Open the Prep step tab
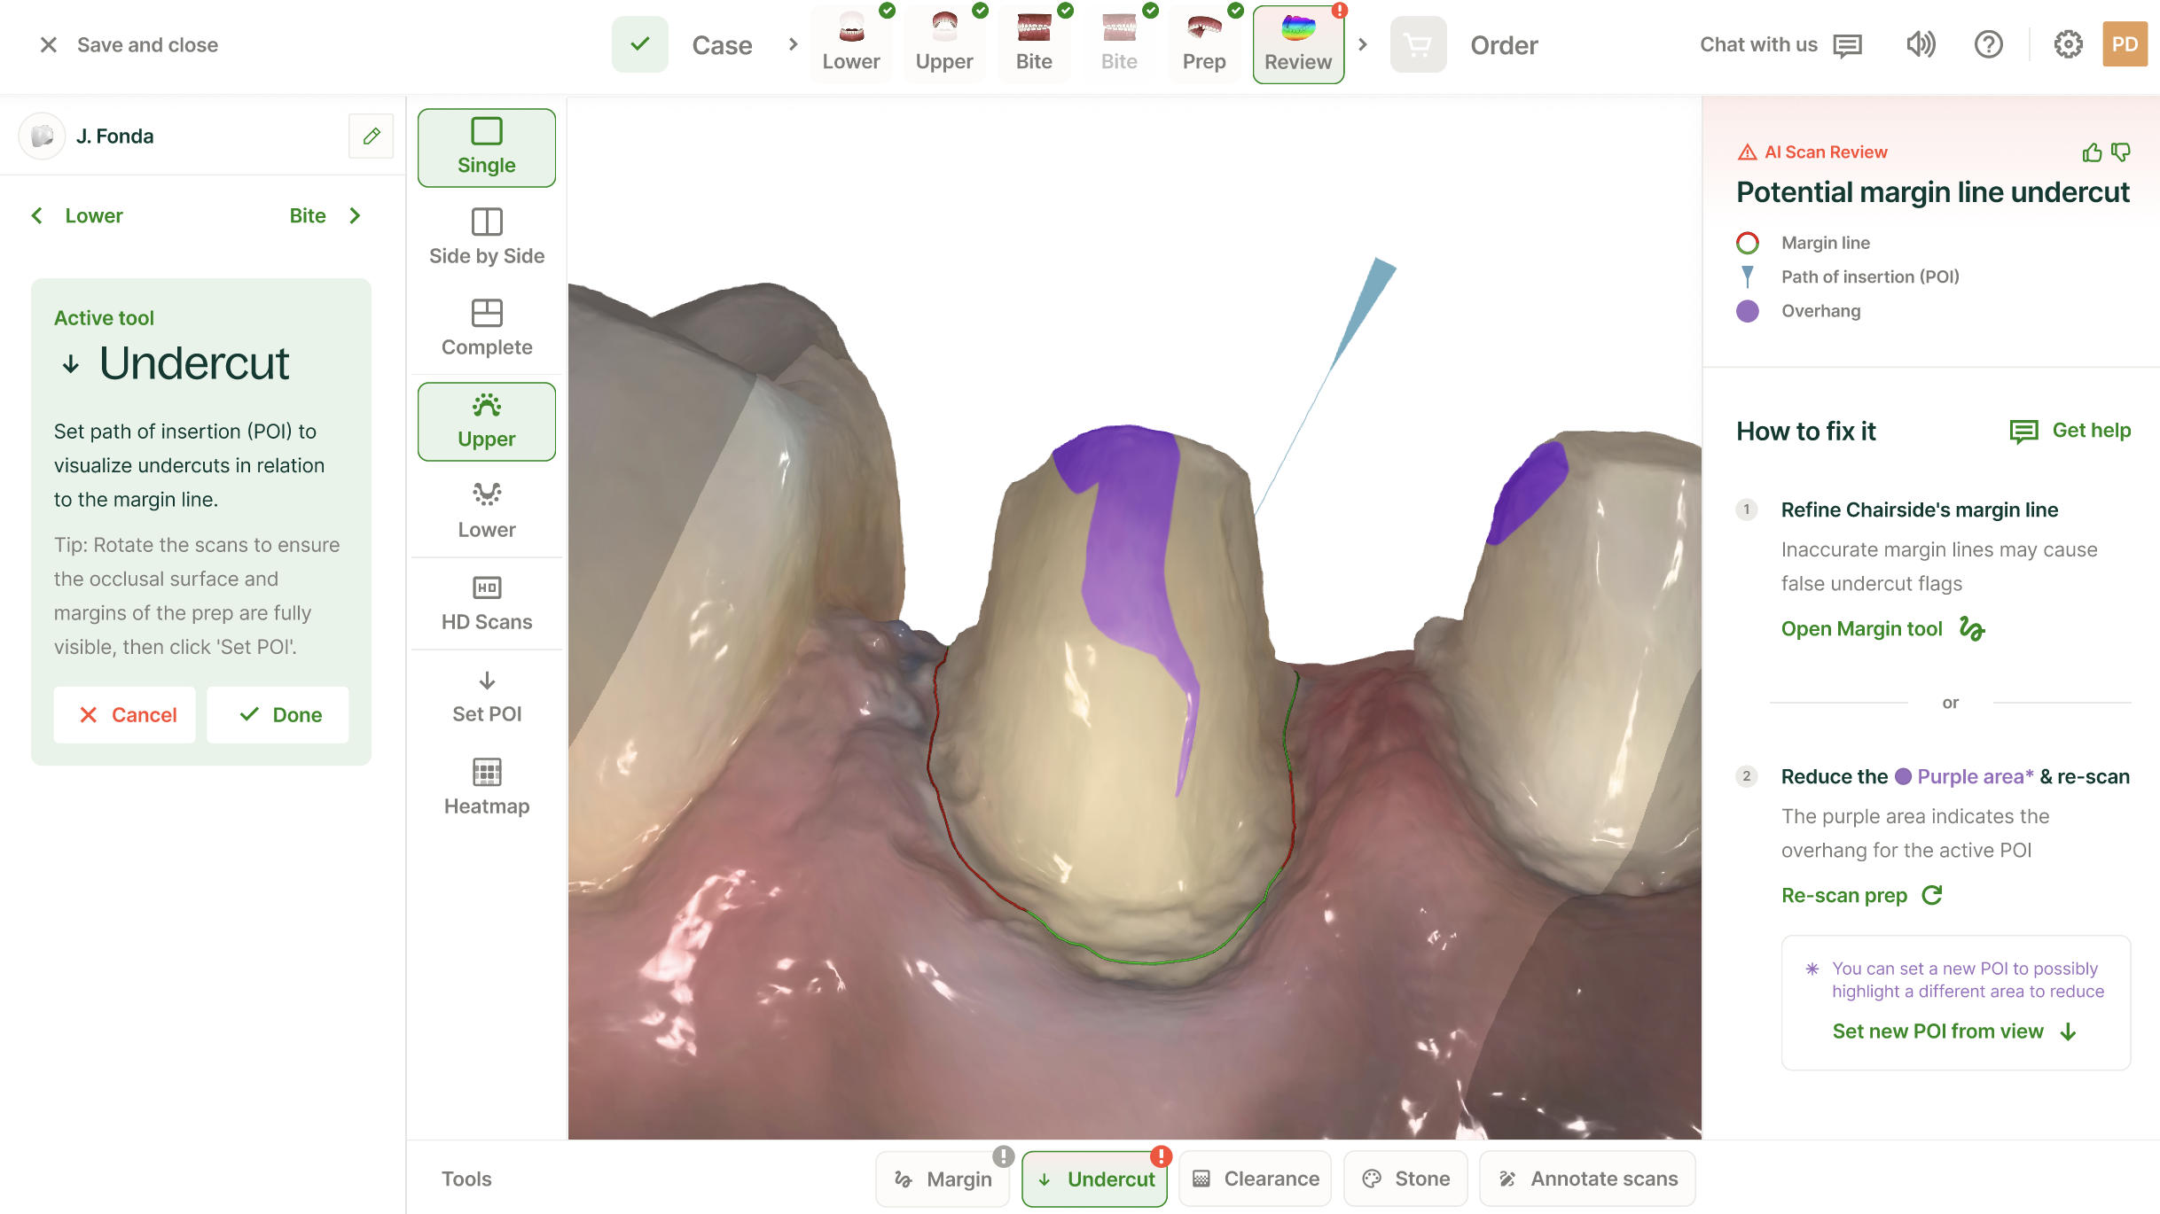2160x1214 pixels. point(1203,44)
